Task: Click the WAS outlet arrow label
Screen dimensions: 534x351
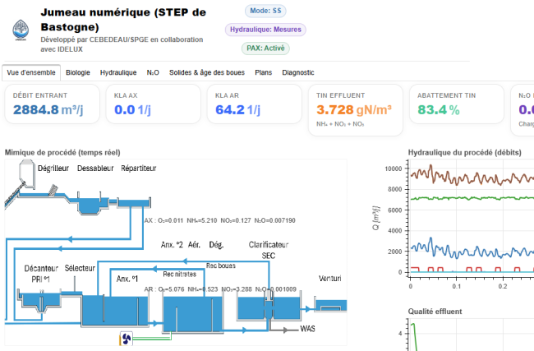Action: pos(308,329)
